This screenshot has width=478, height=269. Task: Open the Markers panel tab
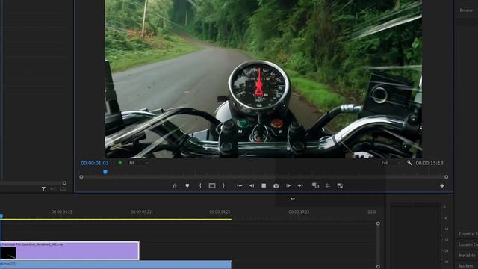pos(466,266)
